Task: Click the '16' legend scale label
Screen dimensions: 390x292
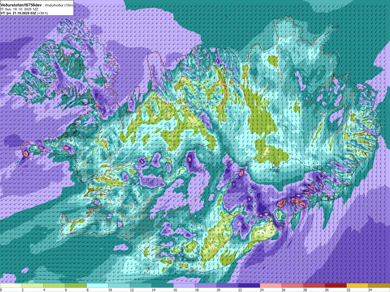Action: [175, 290]
